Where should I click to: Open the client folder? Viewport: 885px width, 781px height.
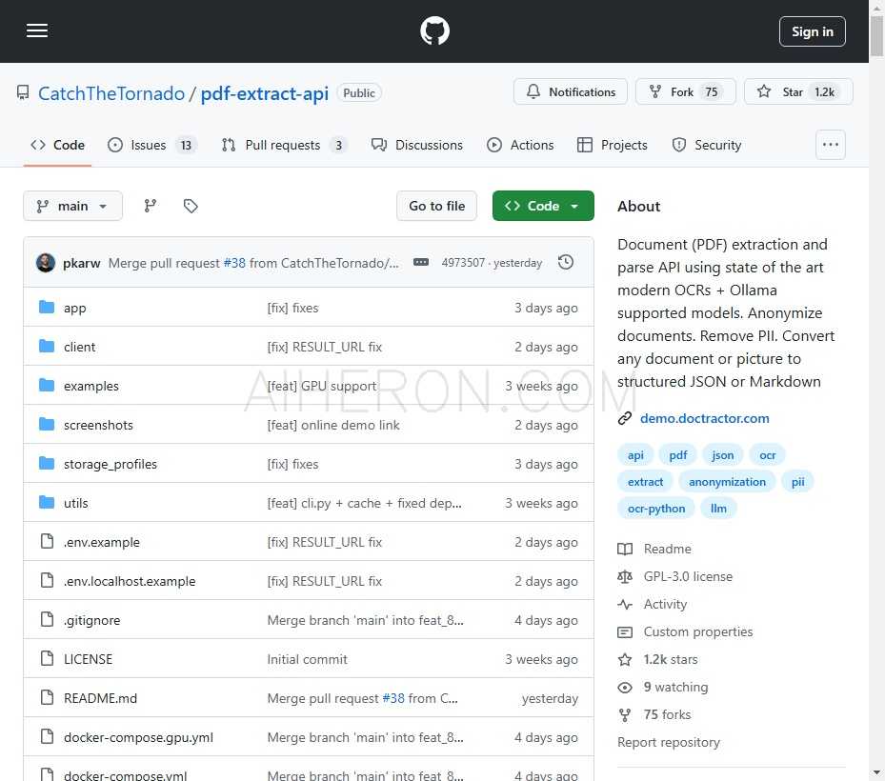click(x=79, y=347)
